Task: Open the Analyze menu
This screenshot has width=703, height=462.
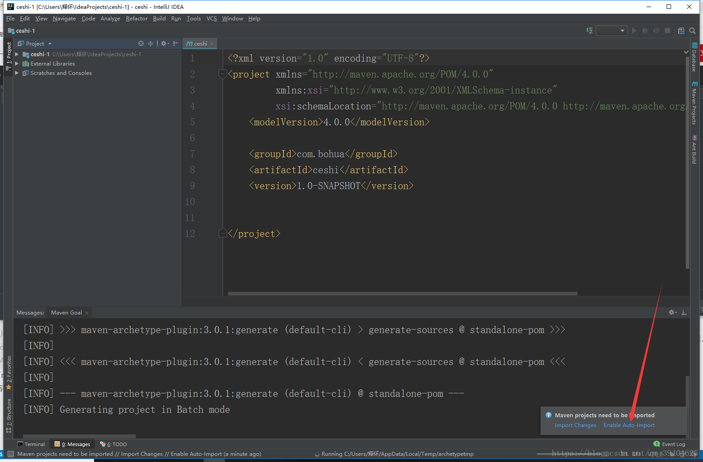Action: (110, 18)
